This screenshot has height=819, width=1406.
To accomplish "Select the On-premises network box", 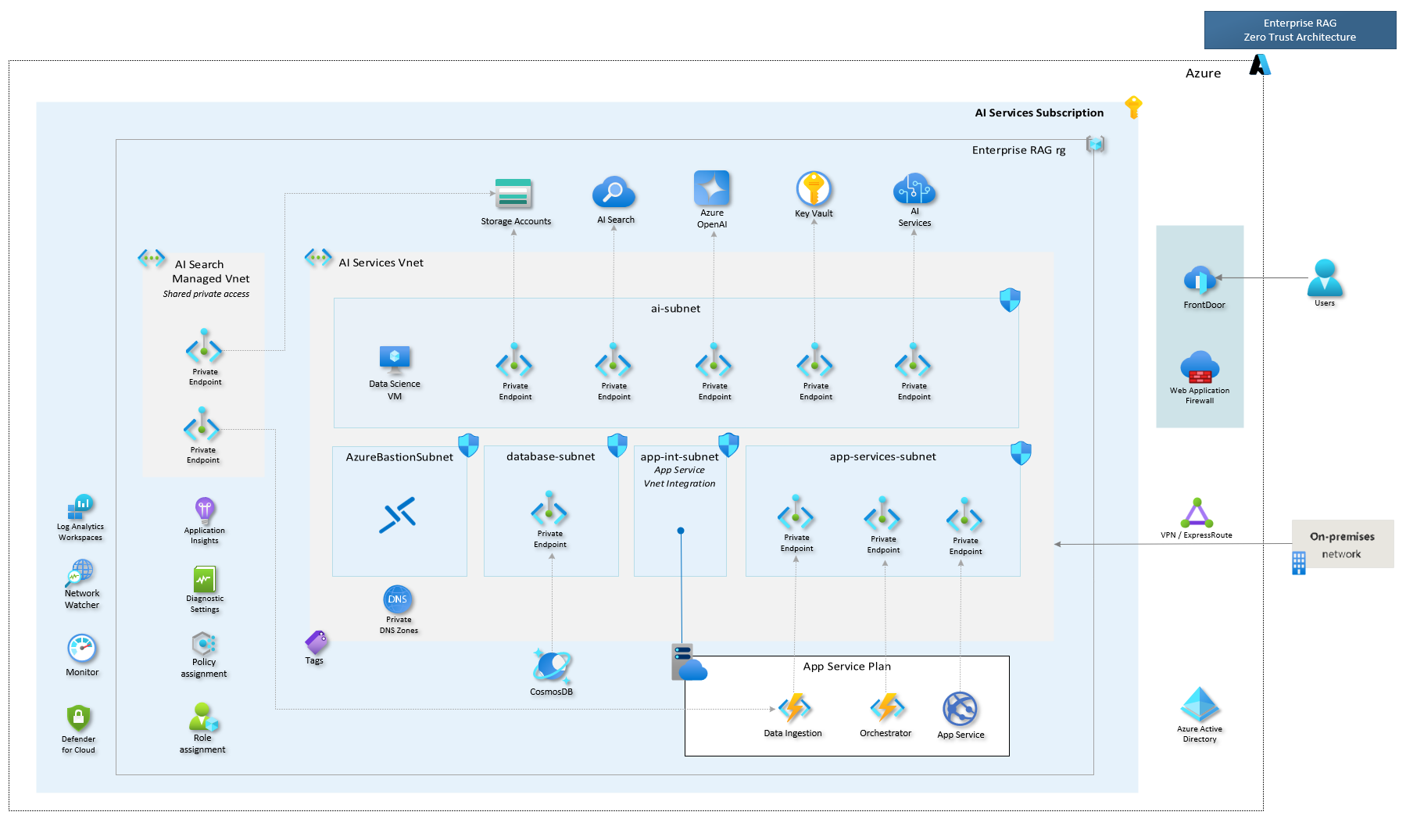I will click(1343, 544).
